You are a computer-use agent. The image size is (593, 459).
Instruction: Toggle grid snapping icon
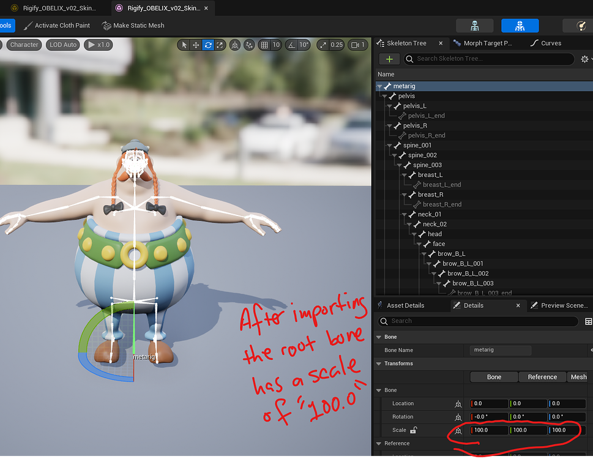pyautogui.click(x=264, y=45)
